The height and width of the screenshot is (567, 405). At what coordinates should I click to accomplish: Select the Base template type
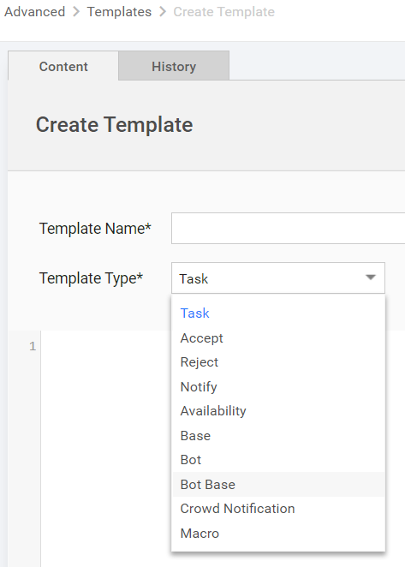pyautogui.click(x=279, y=436)
